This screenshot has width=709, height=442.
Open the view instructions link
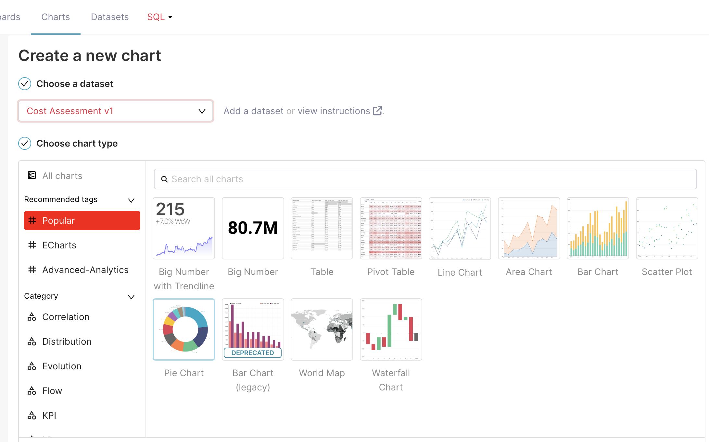pos(334,111)
